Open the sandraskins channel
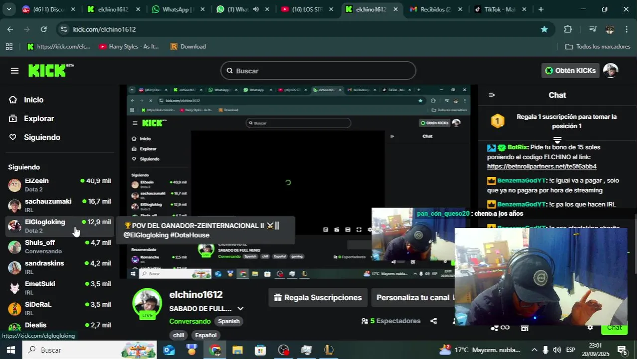Image resolution: width=637 pixels, height=359 pixels. [x=60, y=267]
